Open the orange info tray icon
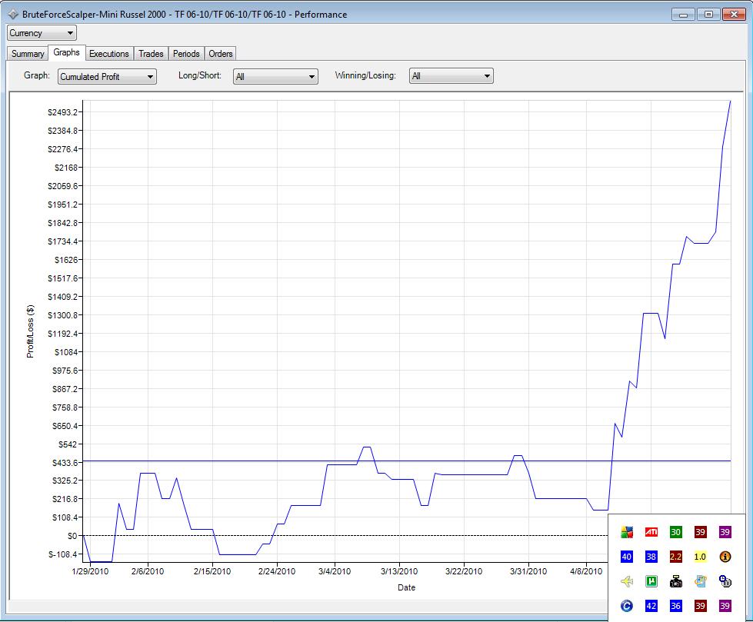 tap(725, 557)
